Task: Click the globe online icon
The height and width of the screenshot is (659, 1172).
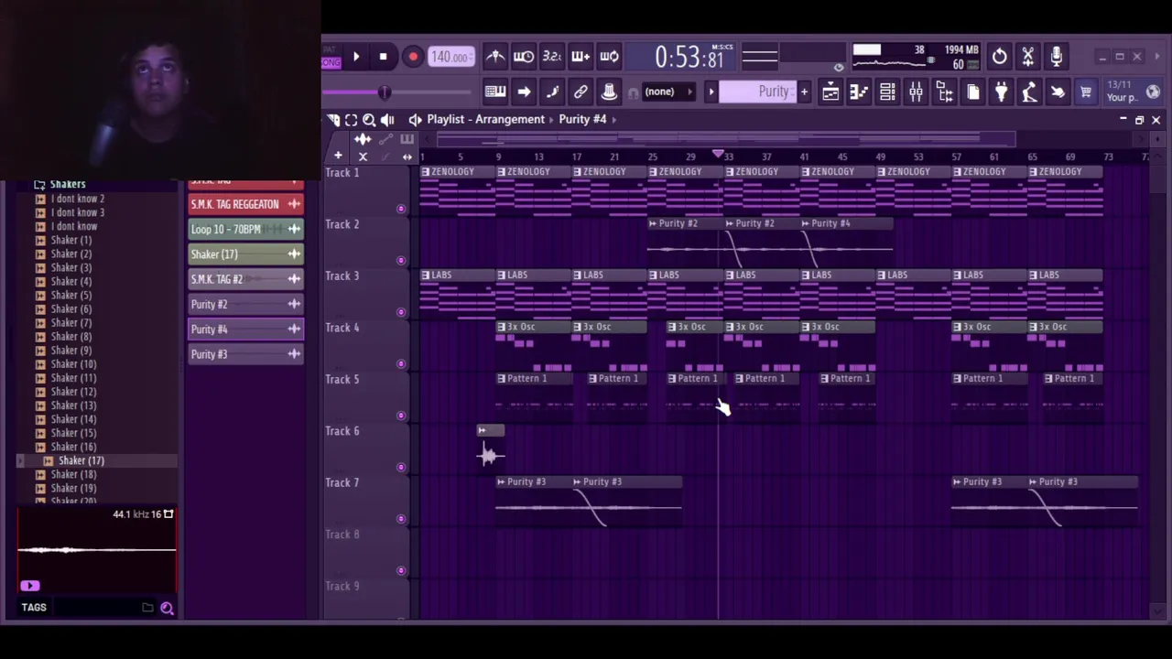Action: coord(1153,92)
